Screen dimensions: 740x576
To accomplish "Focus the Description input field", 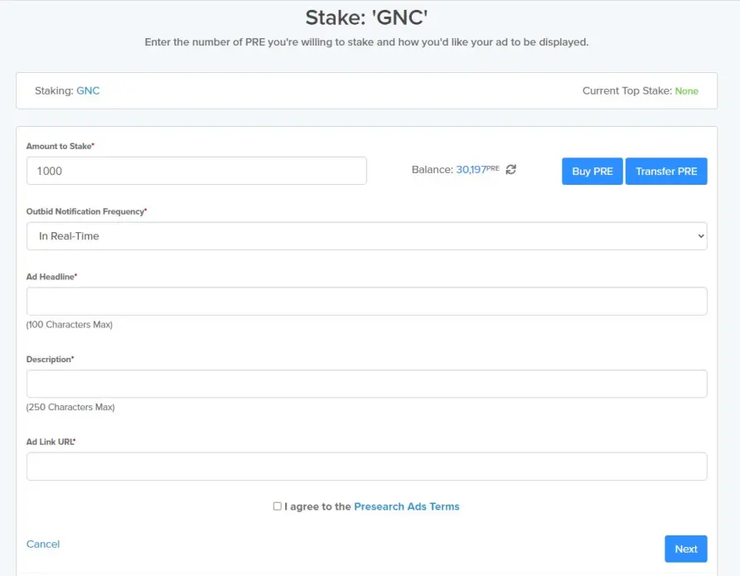I will click(367, 384).
